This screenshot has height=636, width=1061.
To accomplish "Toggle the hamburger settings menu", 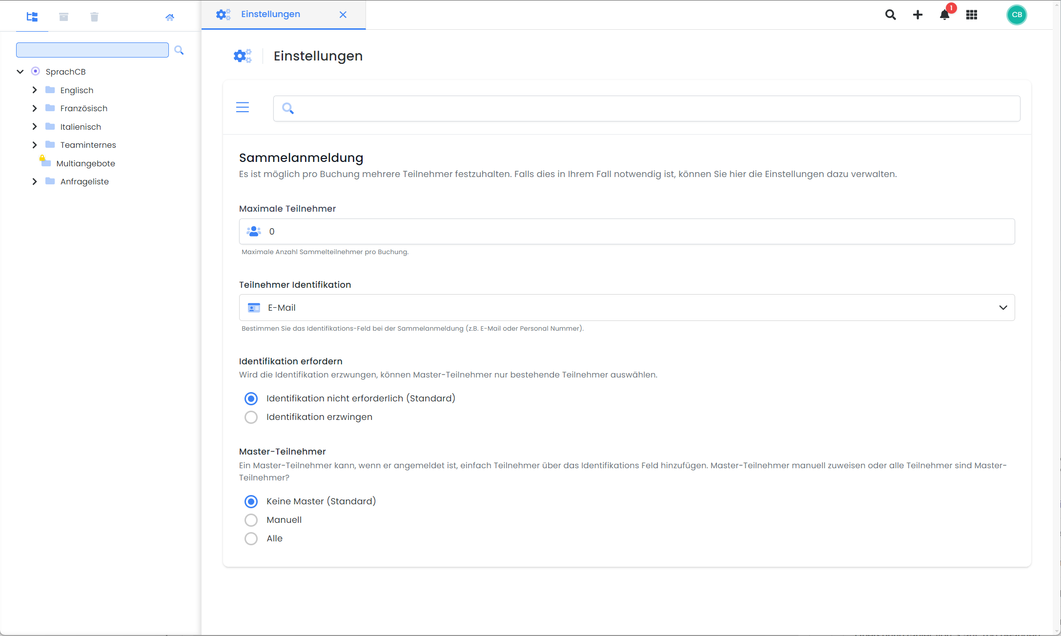I will (x=243, y=107).
